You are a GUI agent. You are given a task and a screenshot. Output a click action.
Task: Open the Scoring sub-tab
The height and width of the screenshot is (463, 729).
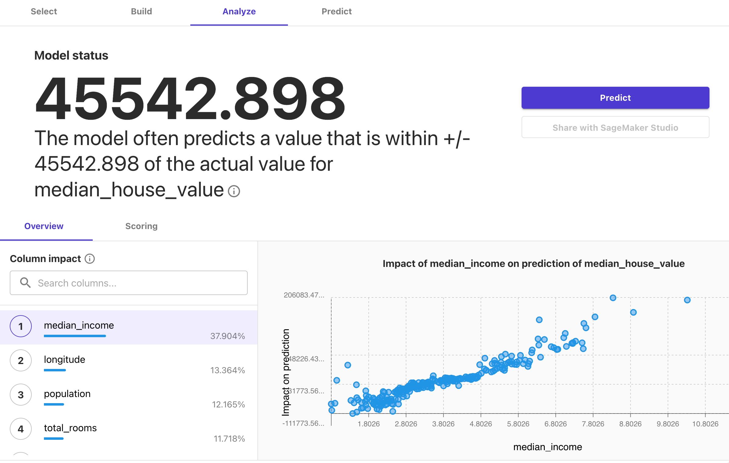pyautogui.click(x=141, y=226)
